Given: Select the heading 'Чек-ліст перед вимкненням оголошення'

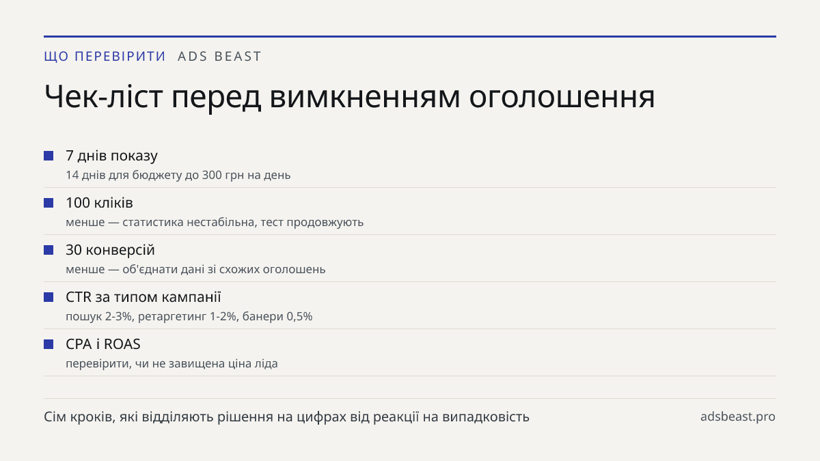Looking at the screenshot, I should 349,98.
